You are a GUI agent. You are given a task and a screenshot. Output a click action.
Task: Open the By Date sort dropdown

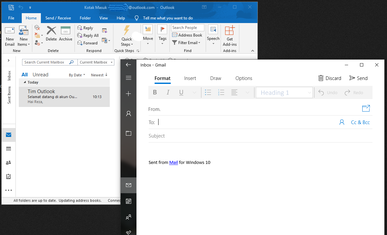pos(77,75)
